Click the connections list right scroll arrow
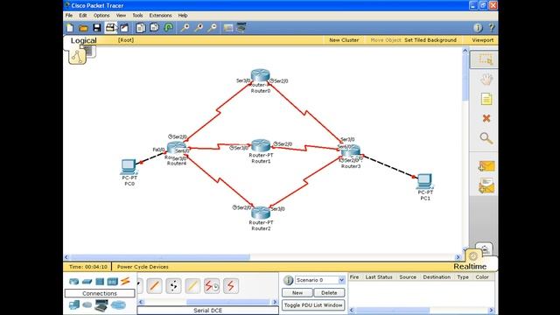Image resolution: width=560 pixels, height=315 pixels. [x=275, y=302]
